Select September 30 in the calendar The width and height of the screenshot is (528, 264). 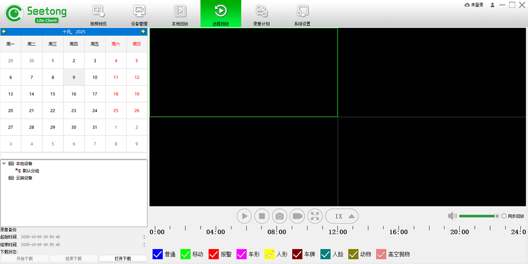[x=32, y=61]
